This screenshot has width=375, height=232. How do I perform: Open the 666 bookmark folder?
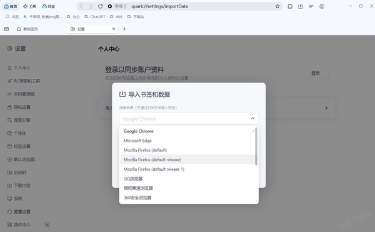[x=116, y=16]
